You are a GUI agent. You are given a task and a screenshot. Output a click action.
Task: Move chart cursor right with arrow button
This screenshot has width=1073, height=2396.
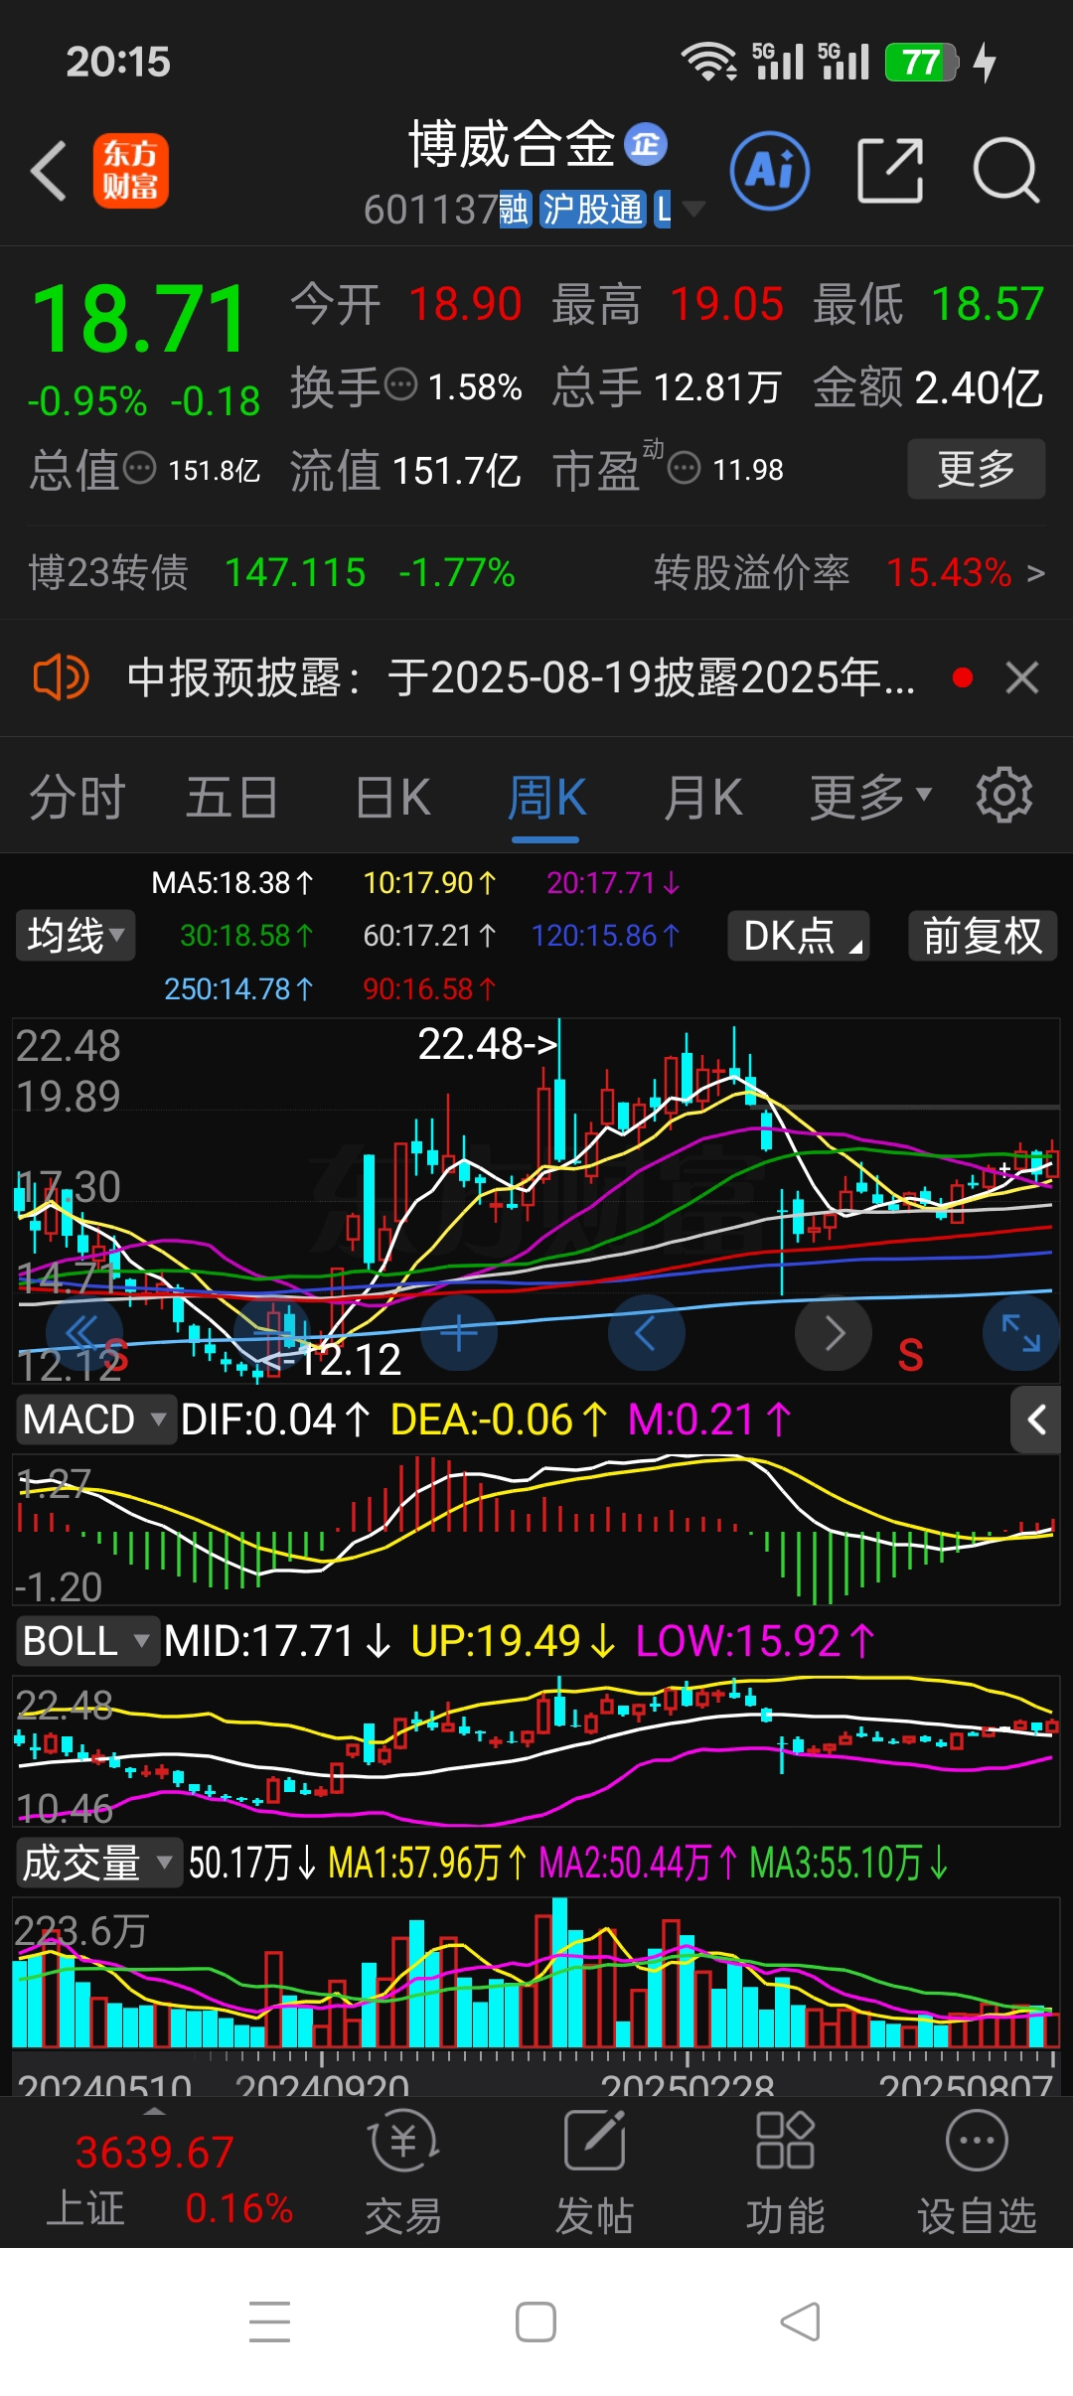[x=833, y=1332]
